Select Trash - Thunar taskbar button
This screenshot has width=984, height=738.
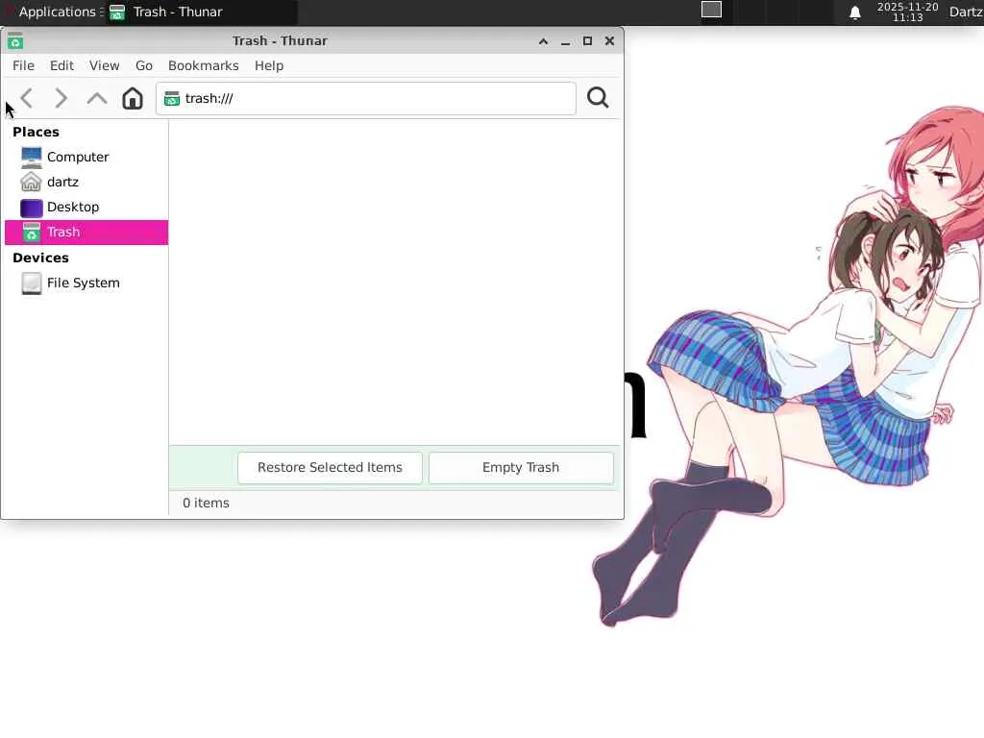(x=201, y=12)
